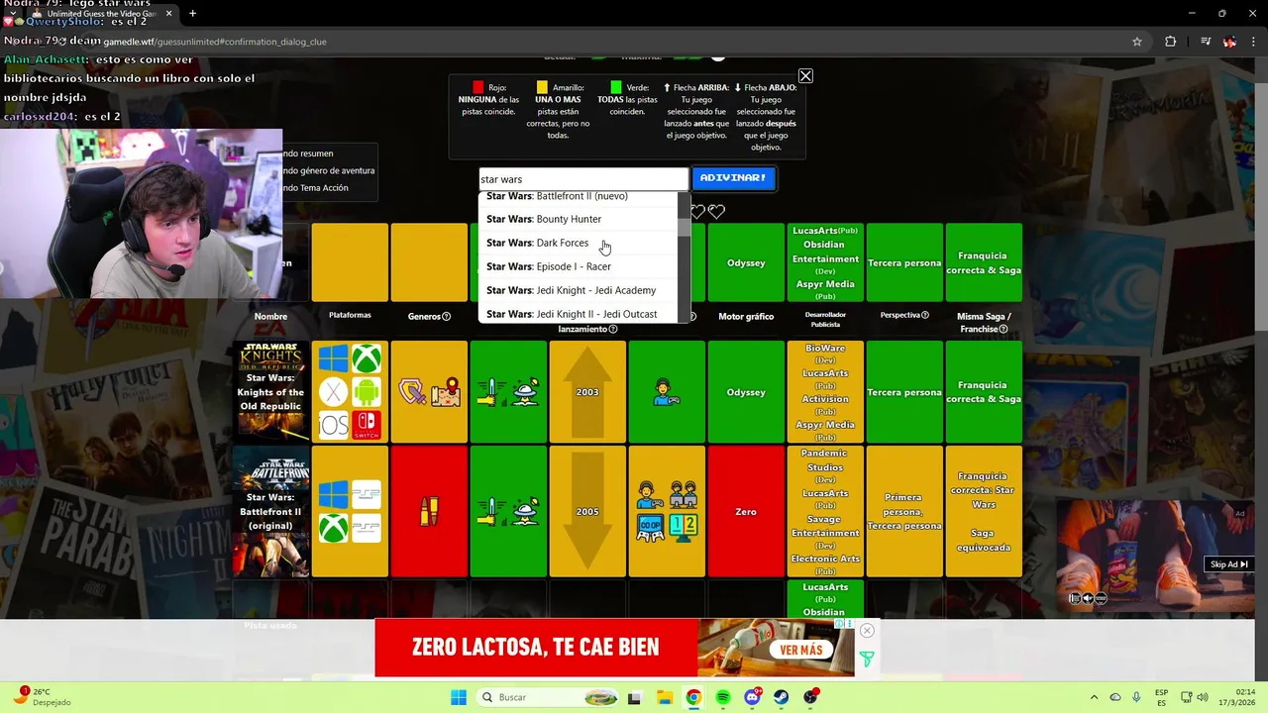Click the Windows platform icon in the Knights of the Old Republic row
1268x713 pixels.
[x=334, y=358]
